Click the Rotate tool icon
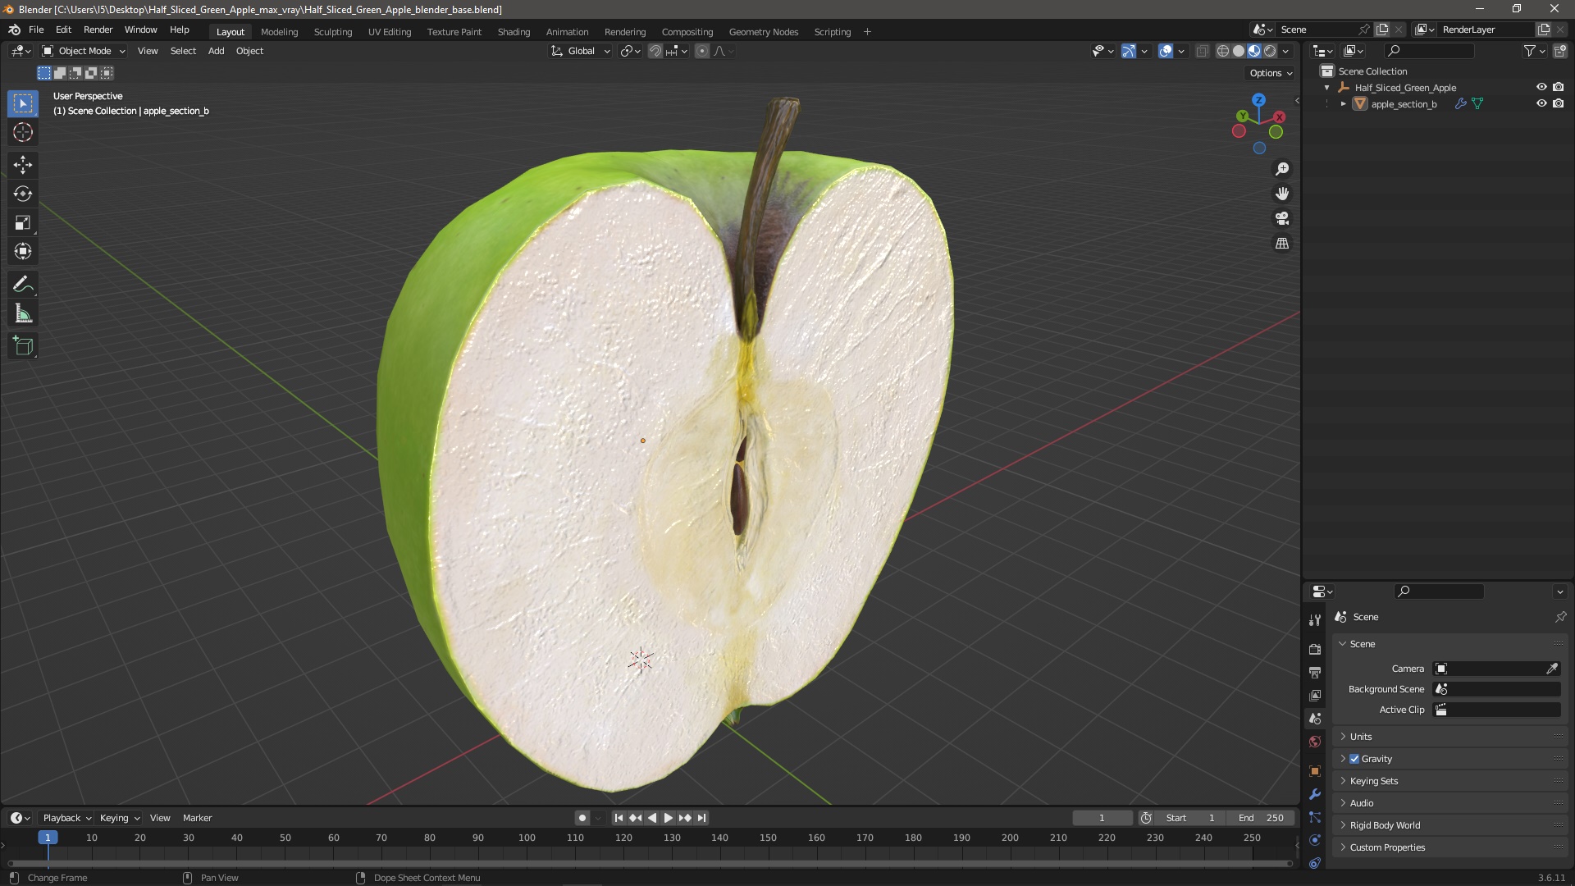This screenshot has width=1575, height=886. (x=24, y=193)
